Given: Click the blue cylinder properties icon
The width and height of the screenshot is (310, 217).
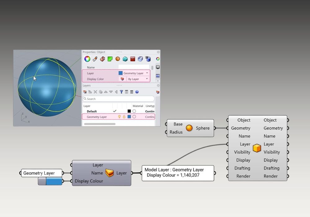Looking at the screenshot, I should click(x=148, y=59).
